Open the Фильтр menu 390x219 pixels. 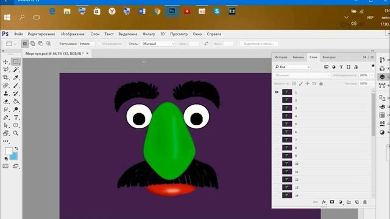[149, 34]
